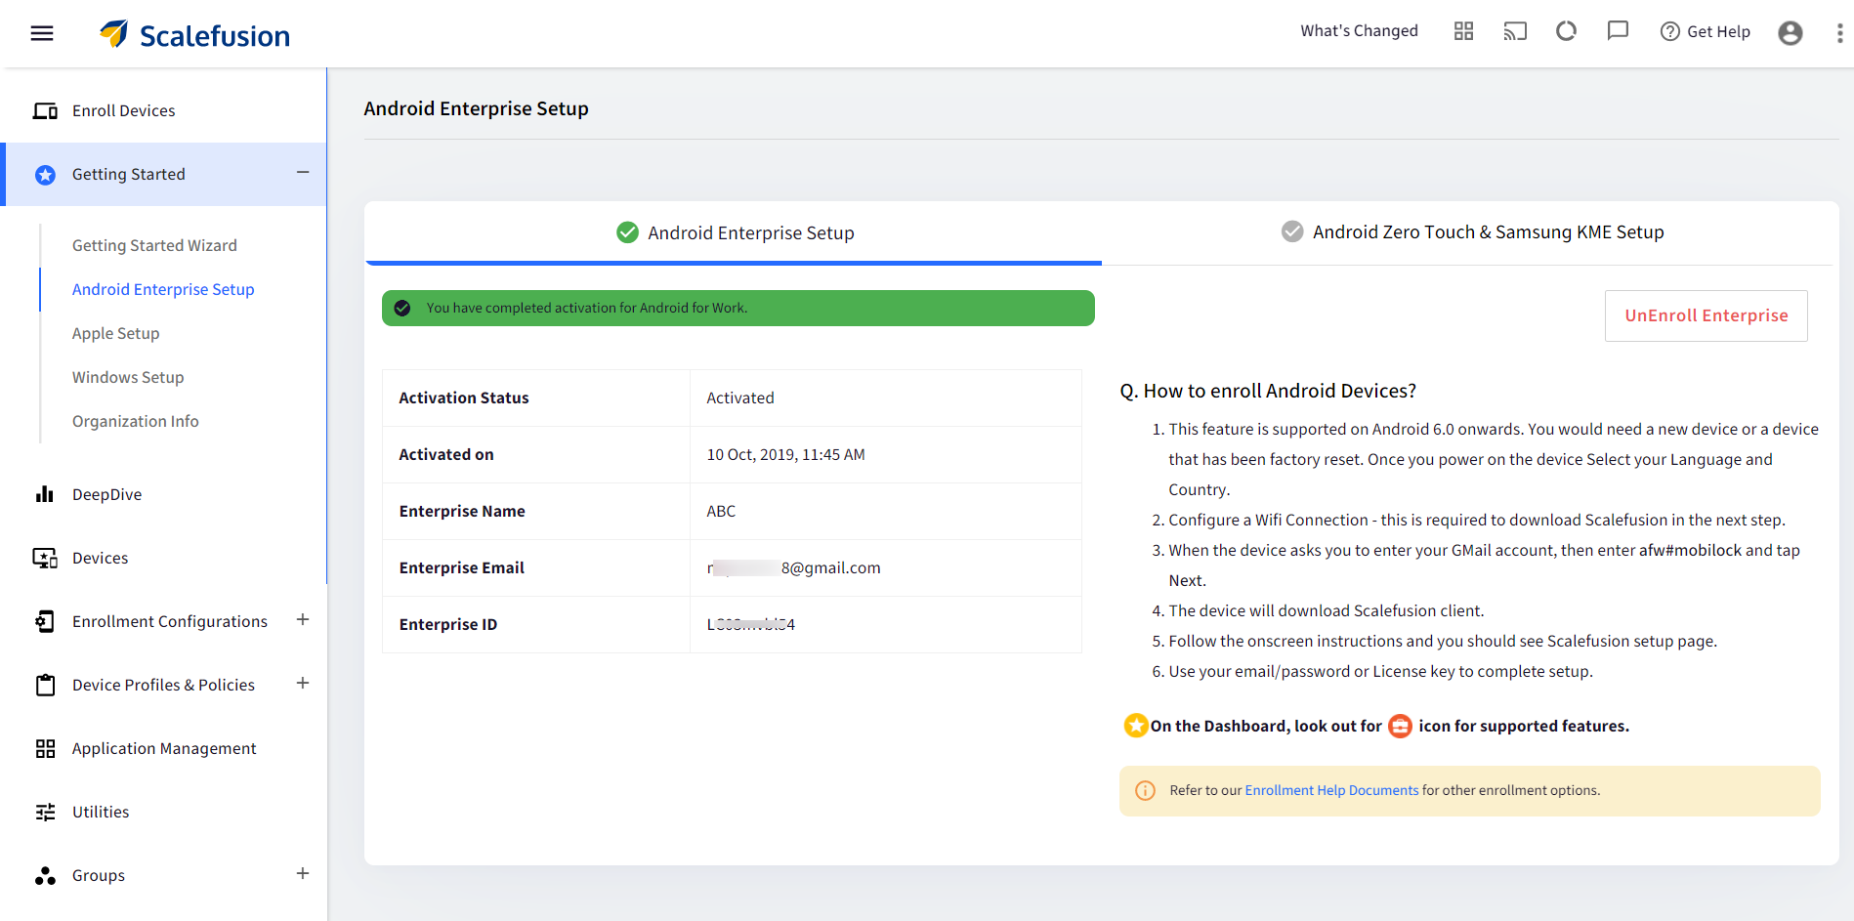Click Utilities label in sidebar
Viewport: 1854px width, 921px height.
tap(101, 812)
